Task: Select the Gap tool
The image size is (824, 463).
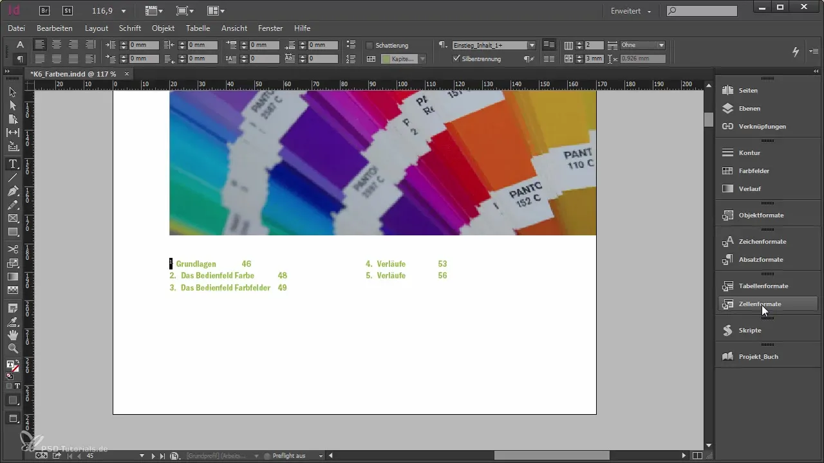Action: 12,132
